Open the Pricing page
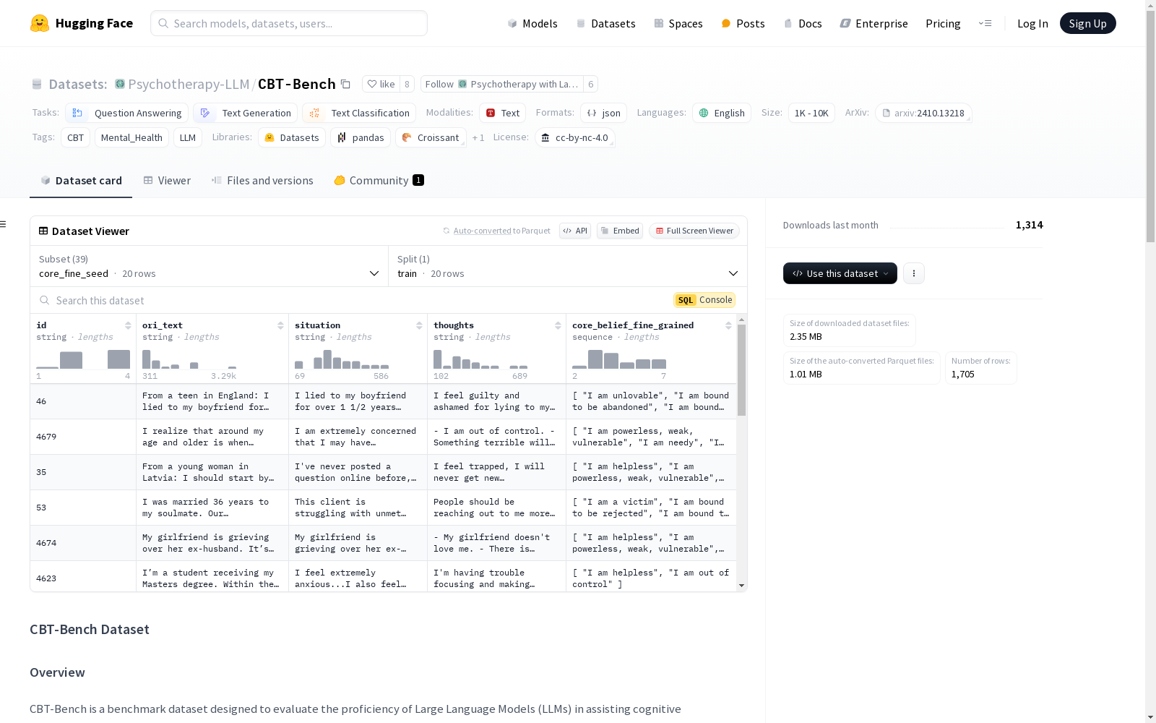Image resolution: width=1156 pixels, height=723 pixels. 943,23
